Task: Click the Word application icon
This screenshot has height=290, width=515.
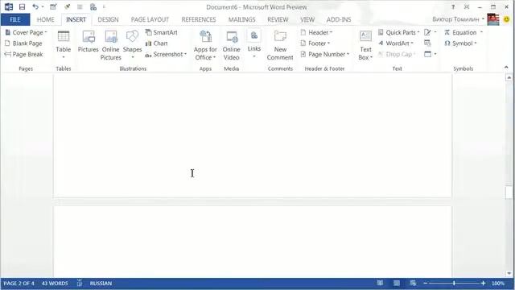Action: coord(9,7)
